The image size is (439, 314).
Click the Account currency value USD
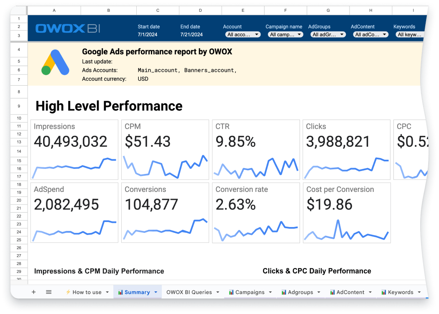pyautogui.click(x=143, y=79)
